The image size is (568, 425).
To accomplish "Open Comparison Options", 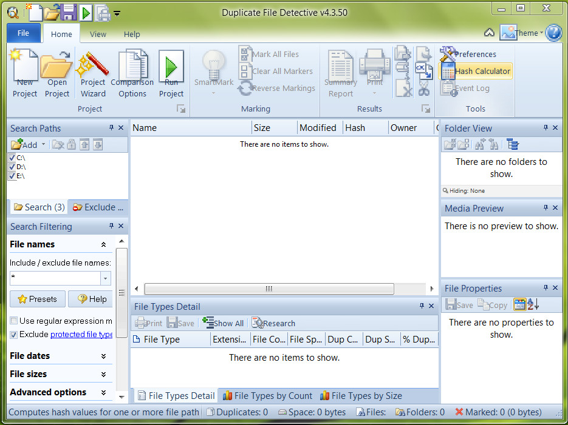I will [x=132, y=74].
